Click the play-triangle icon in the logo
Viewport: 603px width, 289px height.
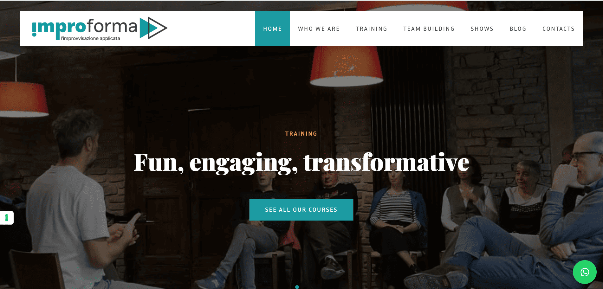(153, 28)
